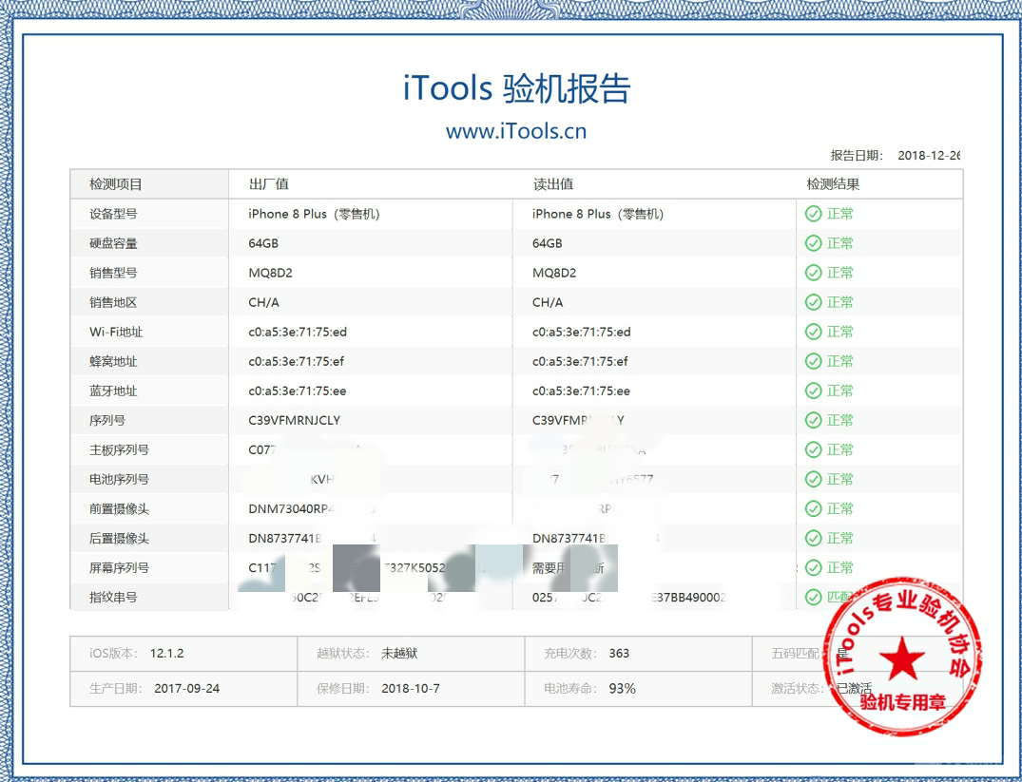Click the 正常 result text for 蓝牙地址
This screenshot has width=1022, height=782.
[x=840, y=391]
